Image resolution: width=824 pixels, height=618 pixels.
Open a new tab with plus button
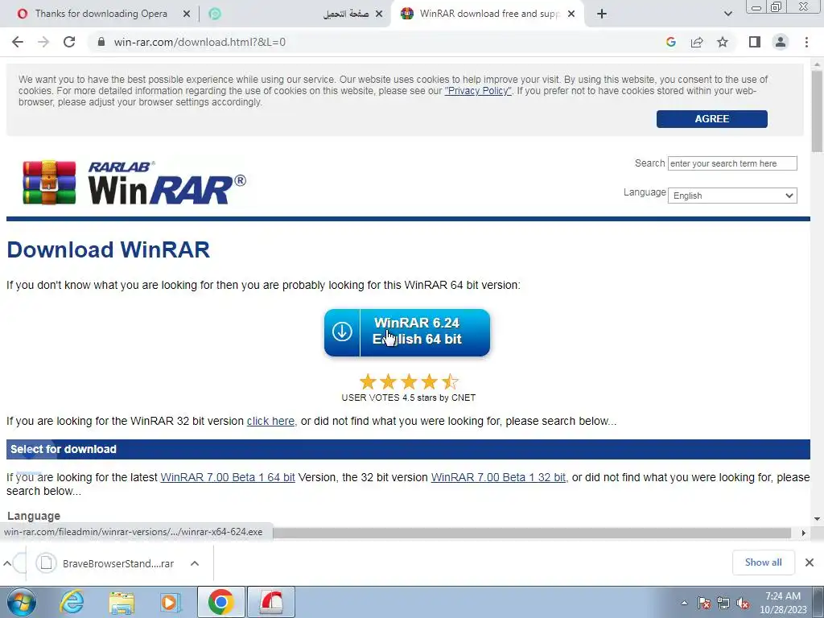click(x=602, y=14)
